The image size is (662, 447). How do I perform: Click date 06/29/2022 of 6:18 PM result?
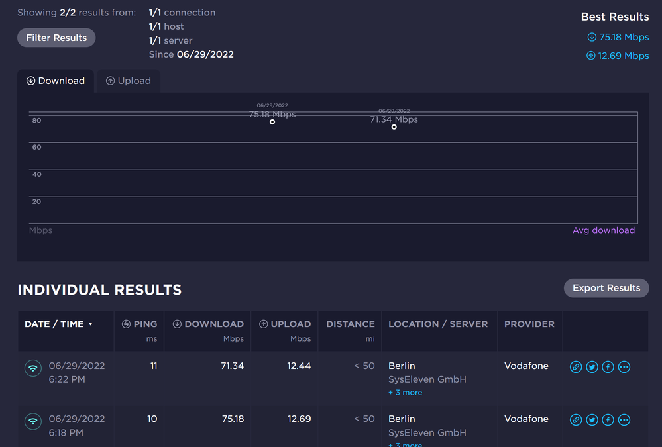click(77, 419)
